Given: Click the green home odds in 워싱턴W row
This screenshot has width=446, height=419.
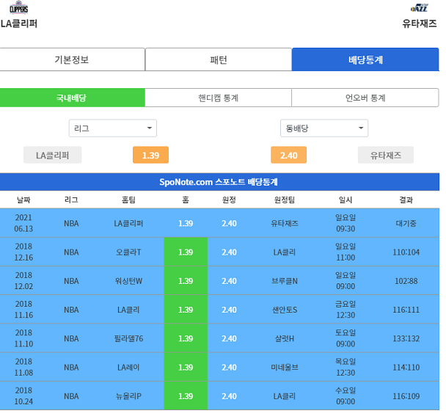Looking at the screenshot, I should pyautogui.click(x=186, y=281).
